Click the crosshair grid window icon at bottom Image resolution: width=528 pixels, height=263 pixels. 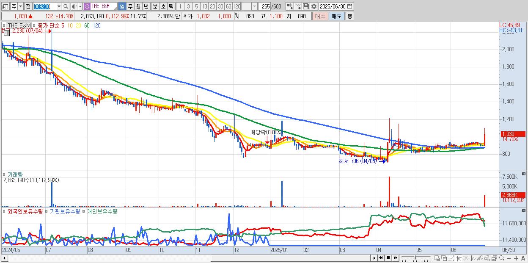[x=437, y=258]
